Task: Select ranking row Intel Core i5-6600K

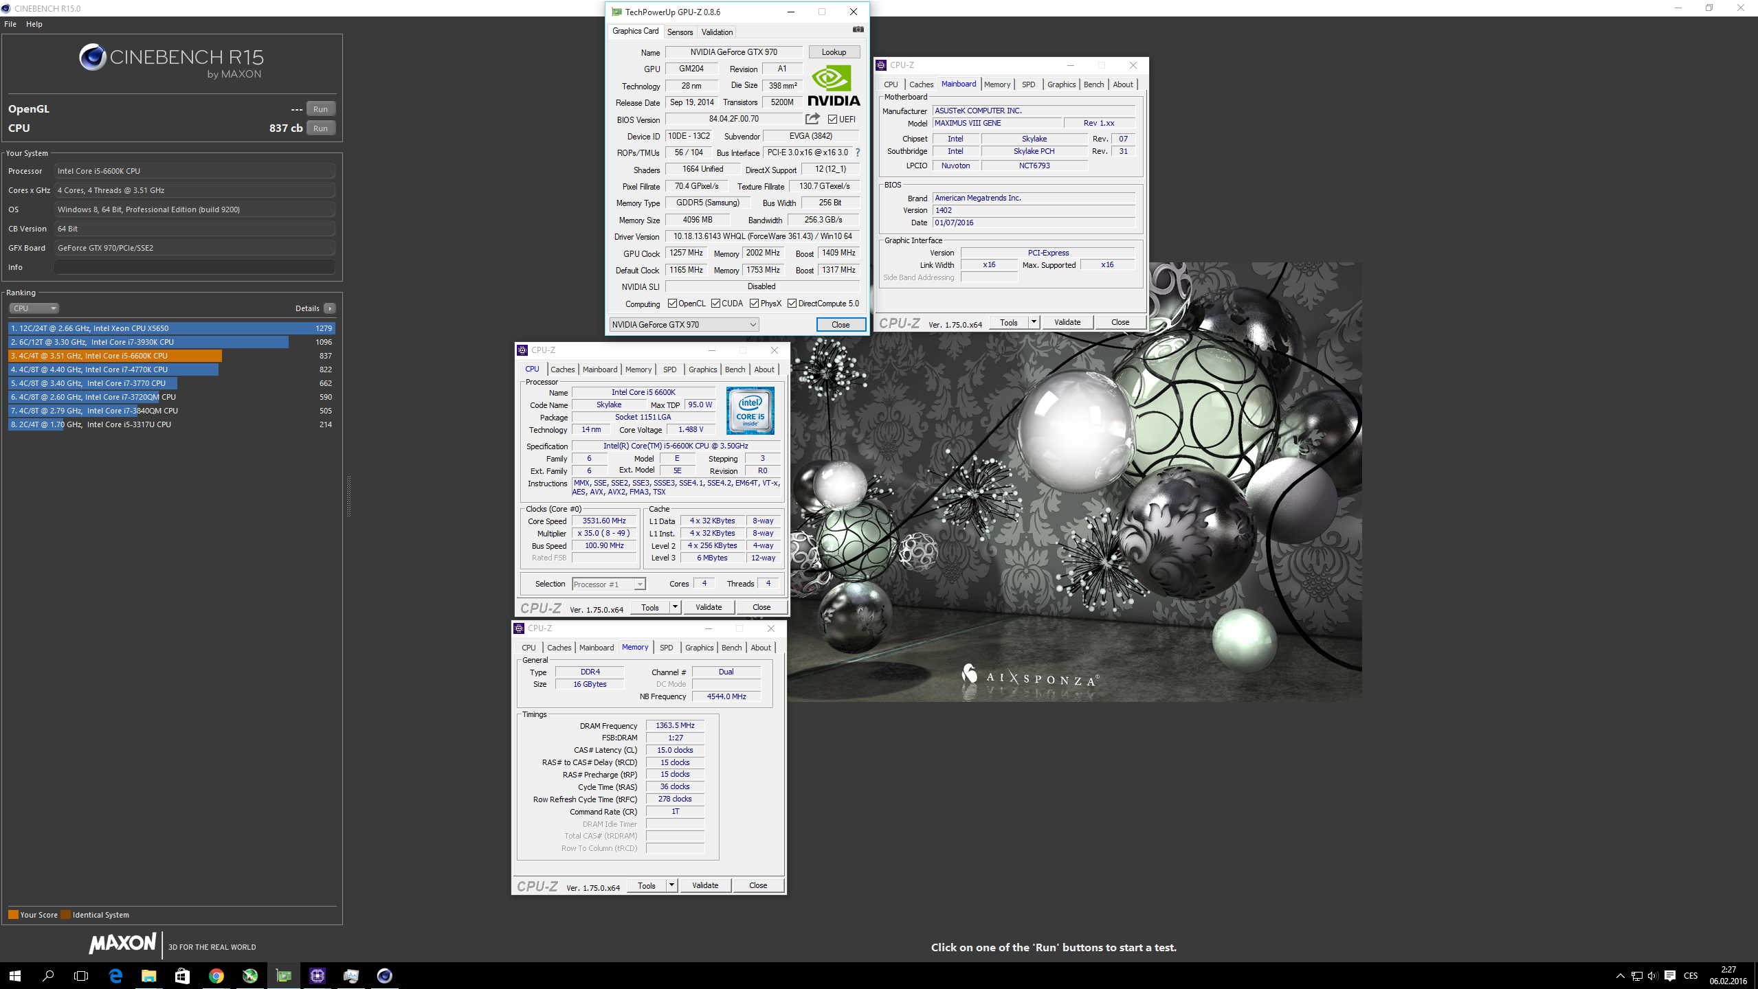Action: coord(172,356)
